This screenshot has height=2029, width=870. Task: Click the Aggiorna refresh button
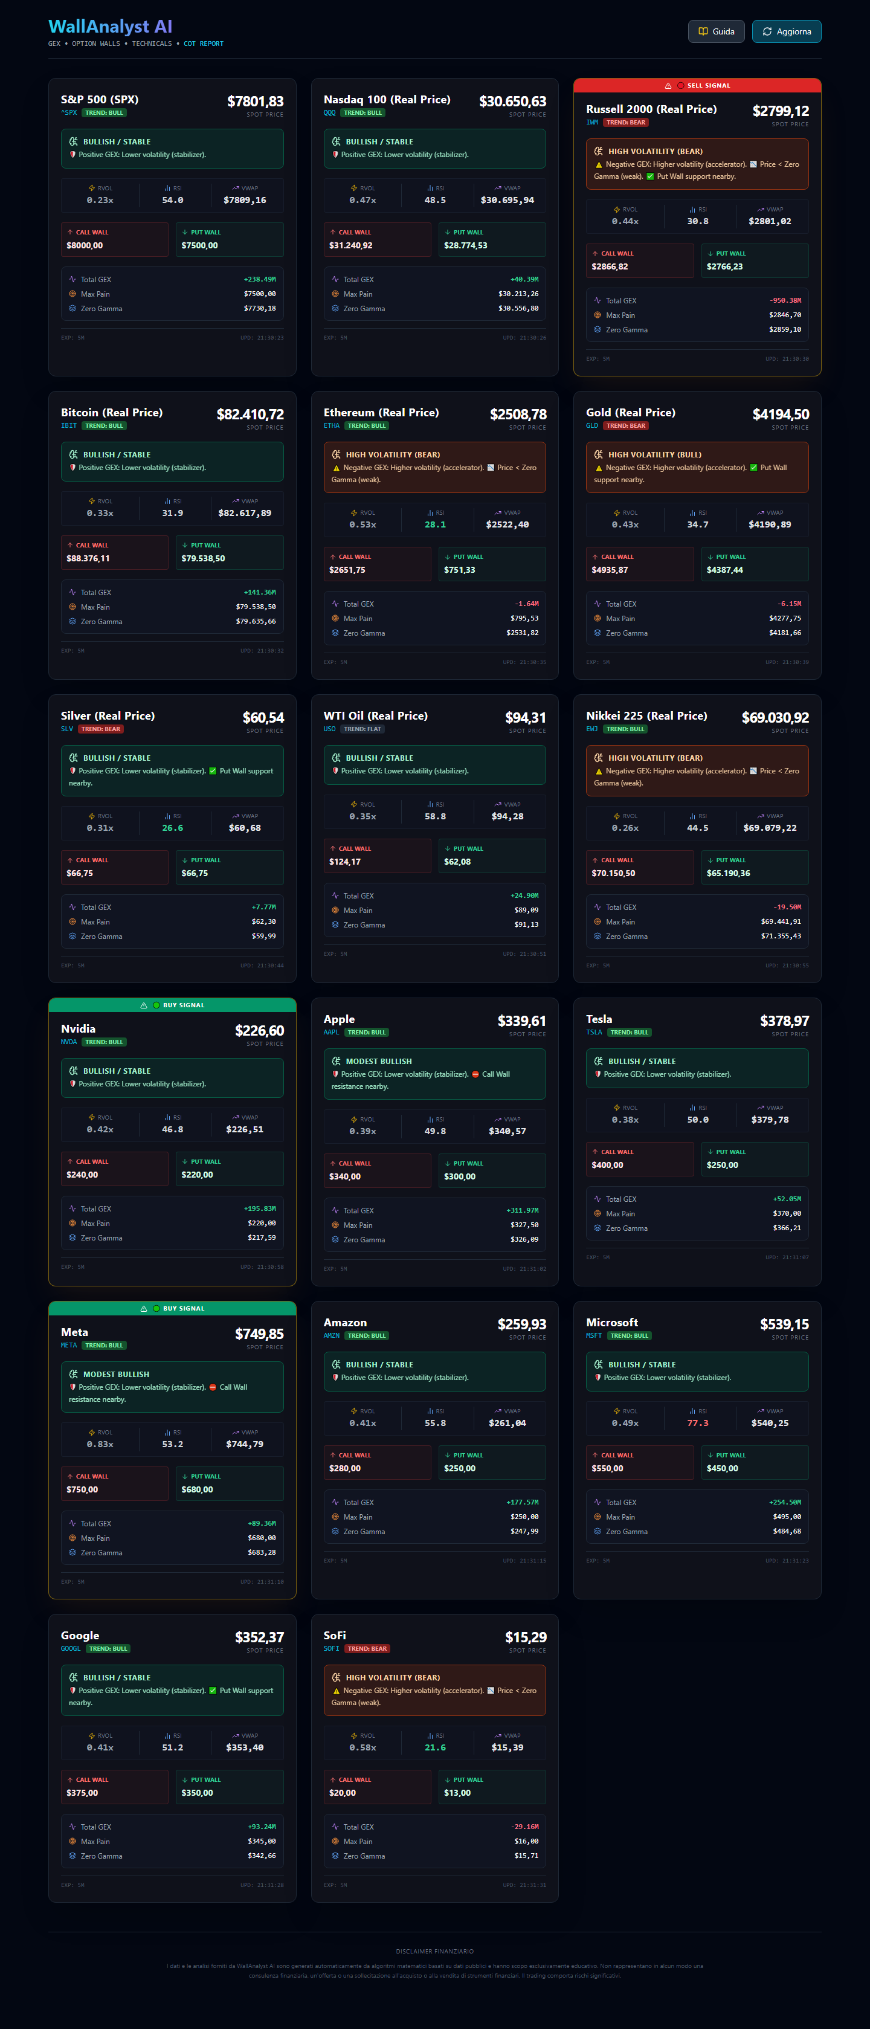(x=786, y=31)
